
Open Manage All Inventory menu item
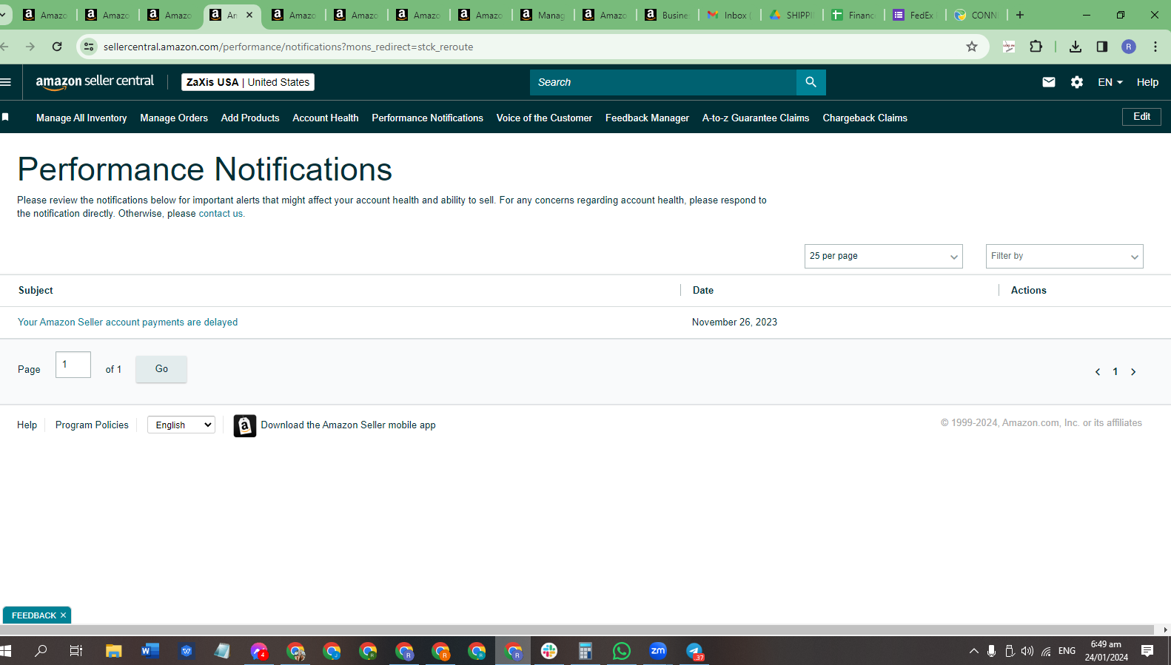click(x=81, y=118)
